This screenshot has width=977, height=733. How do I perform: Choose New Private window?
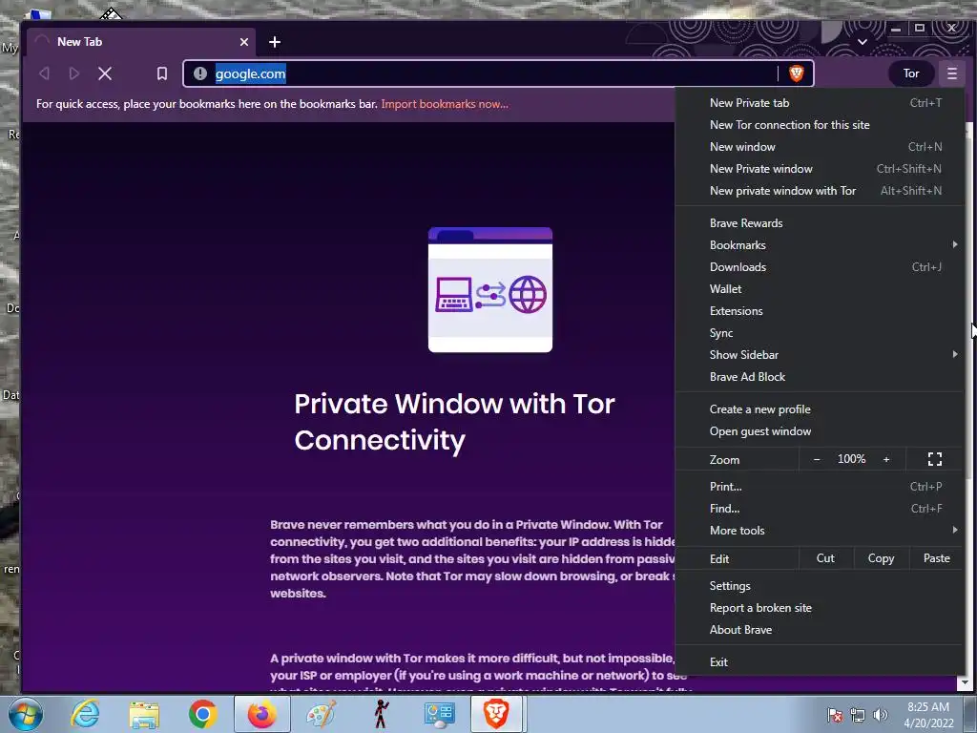[x=820, y=168]
